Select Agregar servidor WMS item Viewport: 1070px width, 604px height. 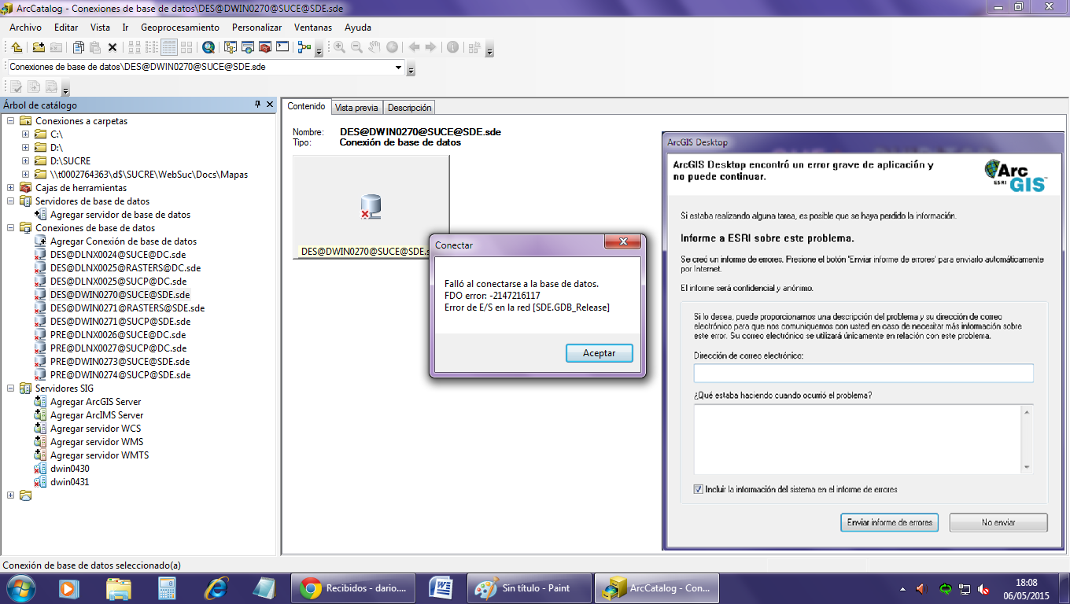pyautogui.click(x=97, y=442)
